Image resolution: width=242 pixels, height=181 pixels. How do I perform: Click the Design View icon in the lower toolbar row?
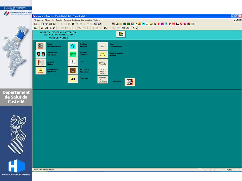pyautogui.click(x=35, y=28)
